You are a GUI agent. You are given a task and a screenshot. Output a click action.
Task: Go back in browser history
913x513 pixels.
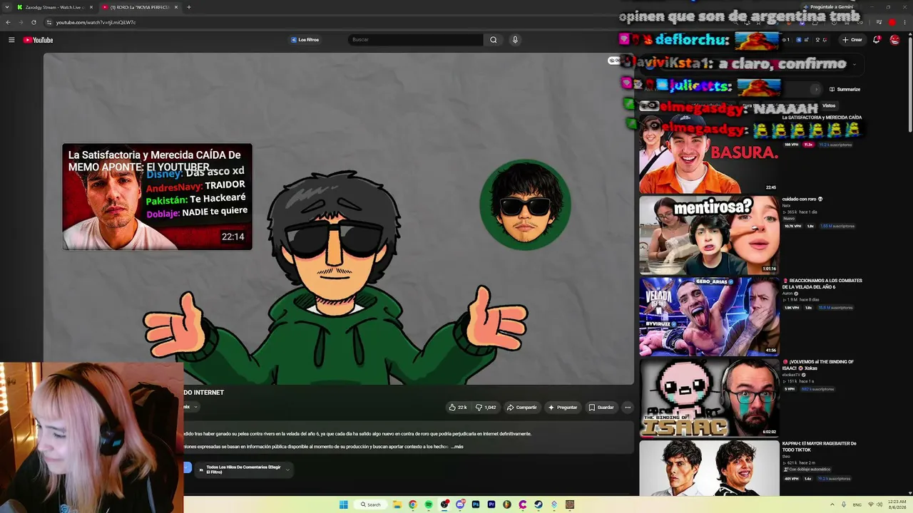(x=8, y=22)
